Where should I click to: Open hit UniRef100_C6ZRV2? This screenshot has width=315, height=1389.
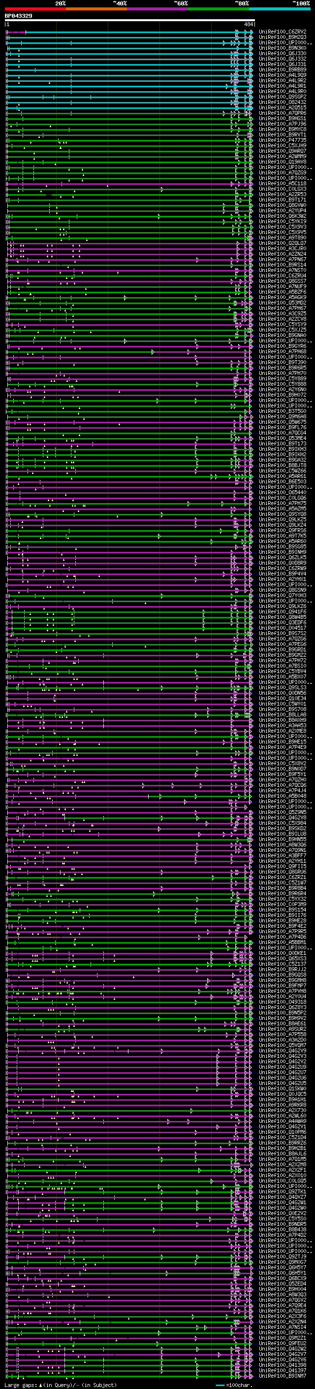tap(283, 32)
